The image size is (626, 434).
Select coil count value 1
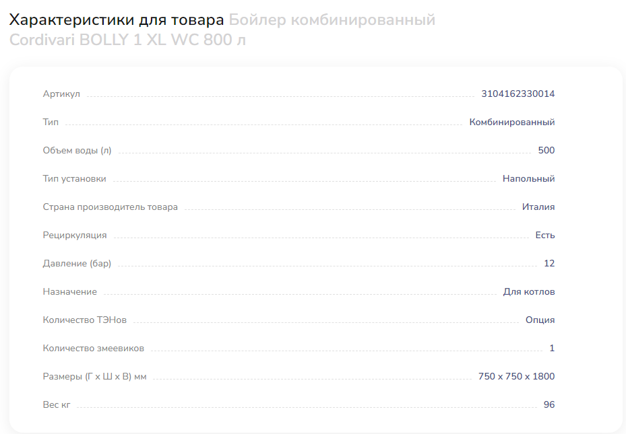552,349
